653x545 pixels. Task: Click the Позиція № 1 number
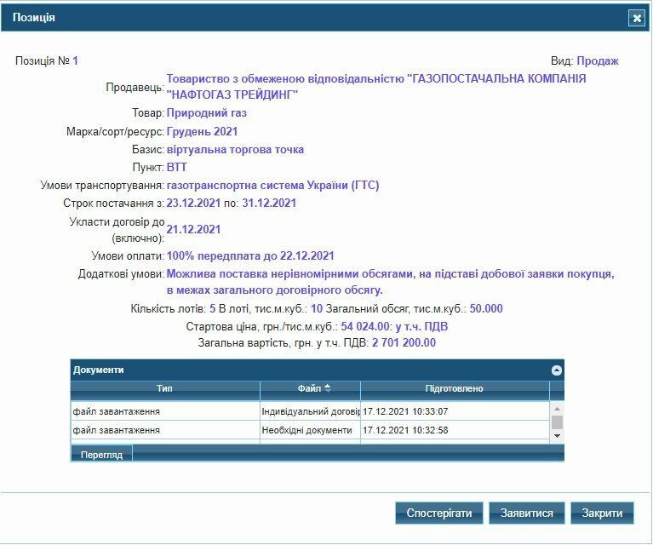pos(76,60)
